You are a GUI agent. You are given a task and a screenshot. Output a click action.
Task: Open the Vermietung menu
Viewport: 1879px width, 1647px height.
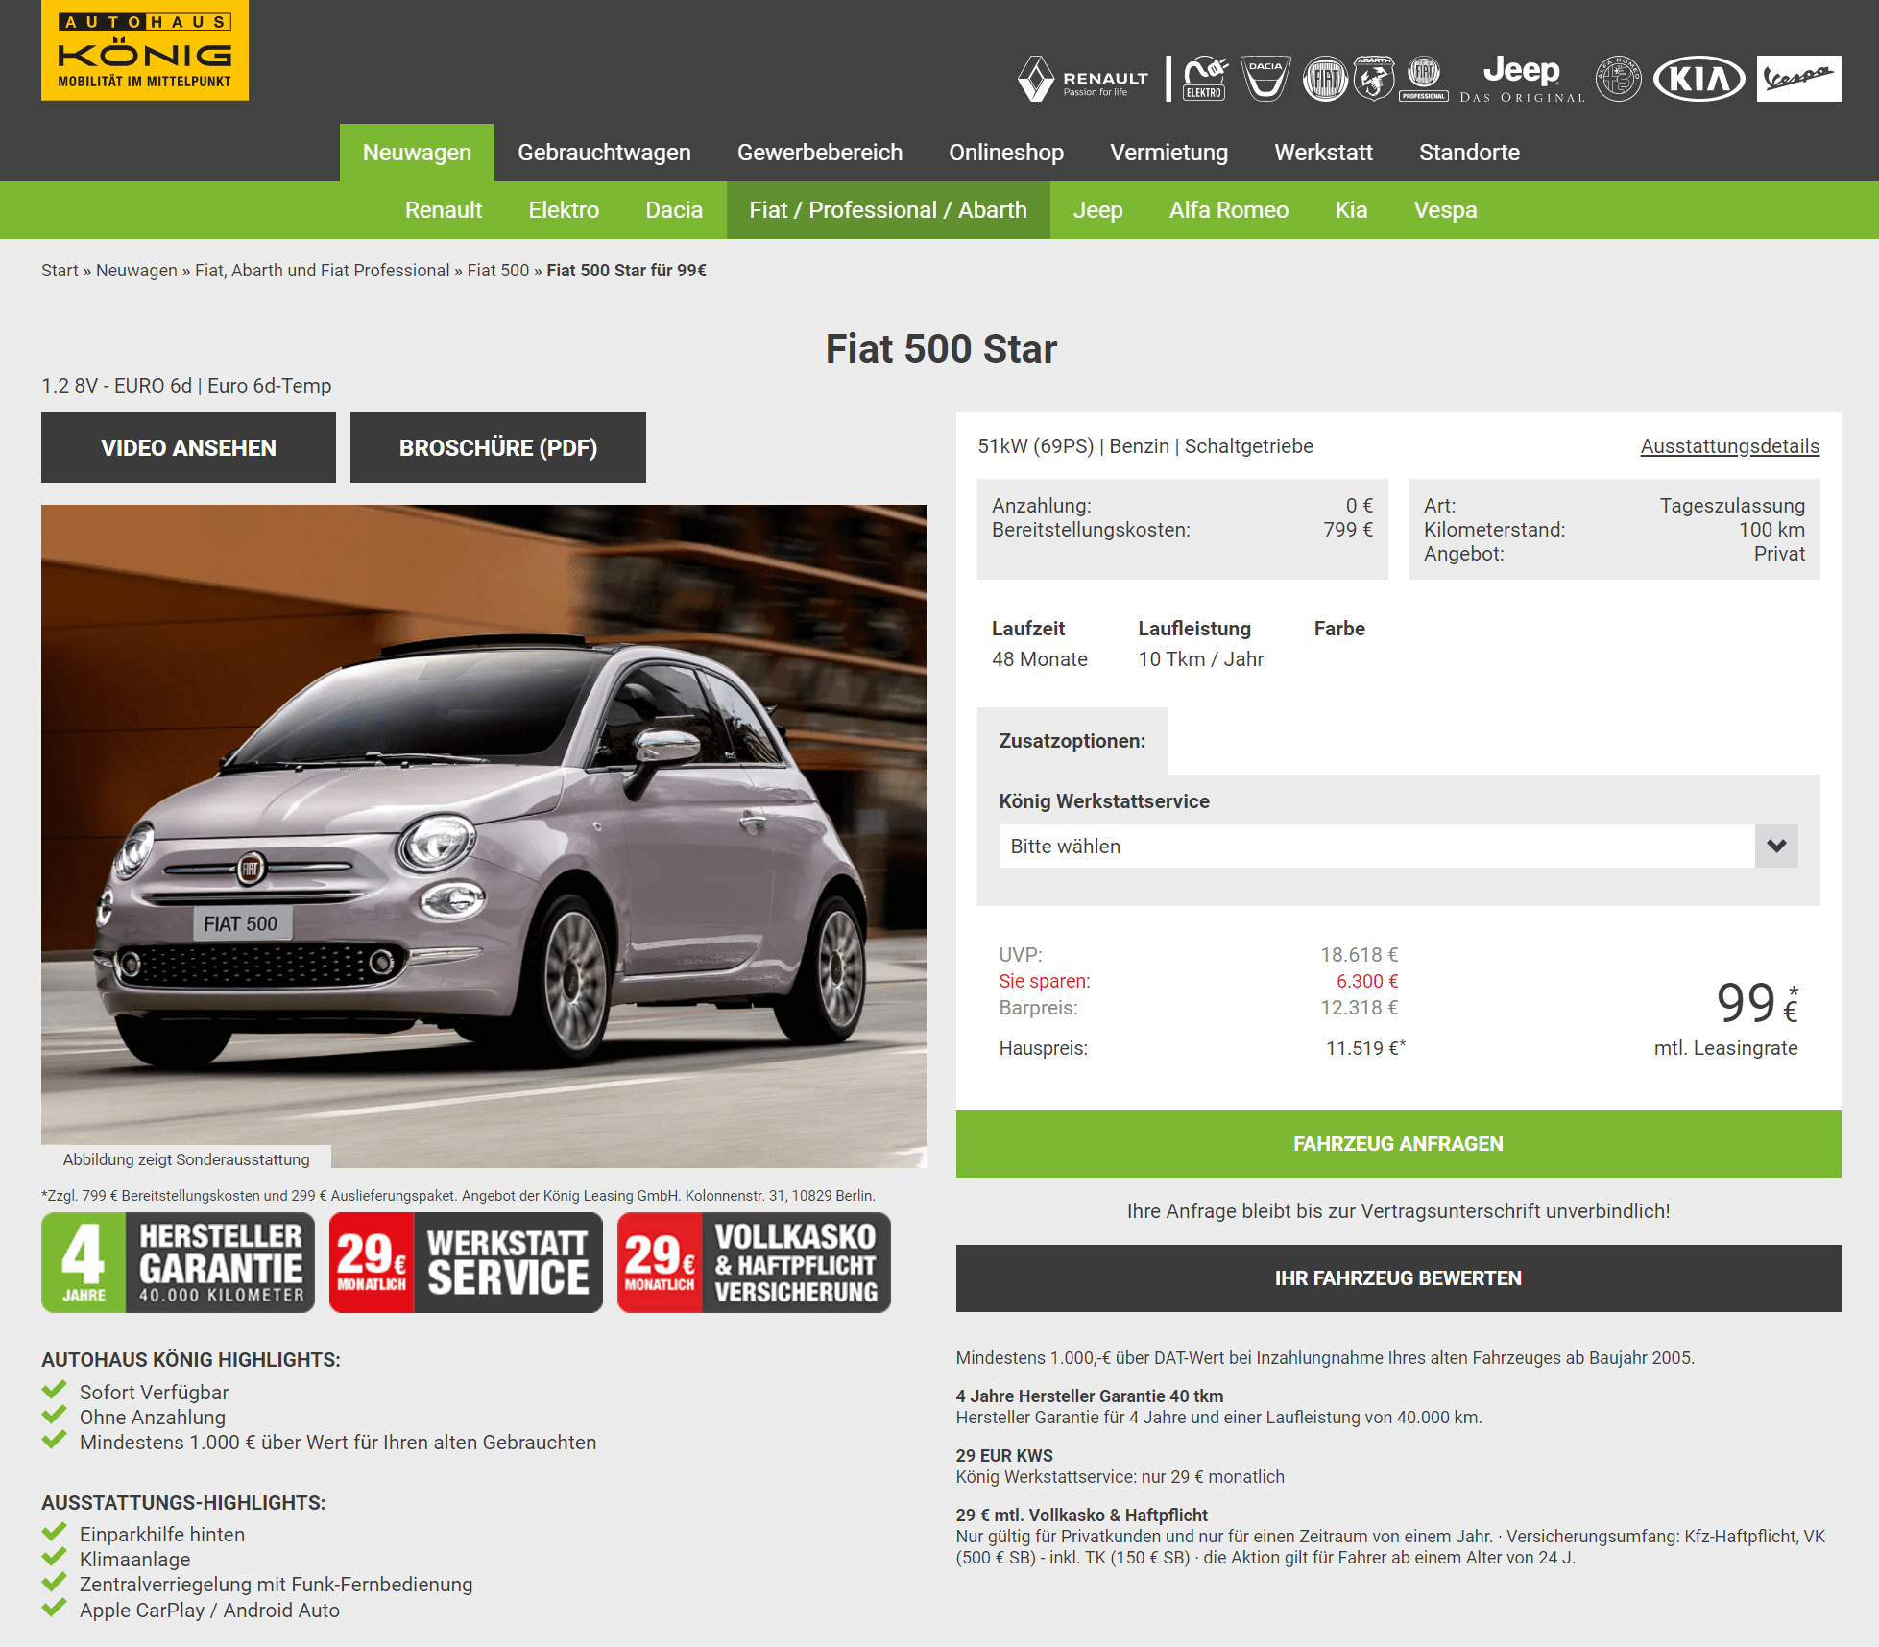(1168, 153)
